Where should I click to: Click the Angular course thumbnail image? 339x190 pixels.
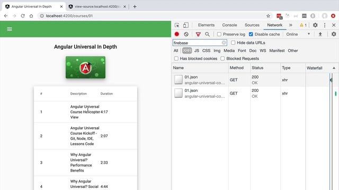[x=86, y=68]
